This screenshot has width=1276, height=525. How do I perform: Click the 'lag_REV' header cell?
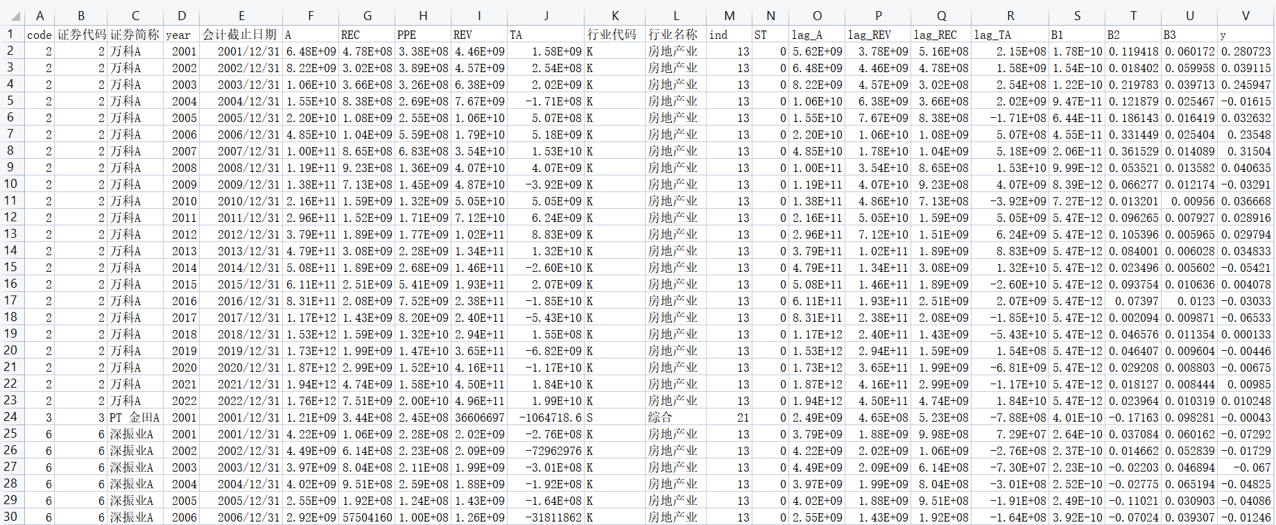(878, 35)
